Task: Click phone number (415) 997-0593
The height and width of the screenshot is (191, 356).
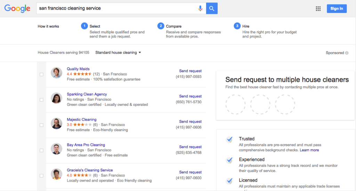Action: 188,77
